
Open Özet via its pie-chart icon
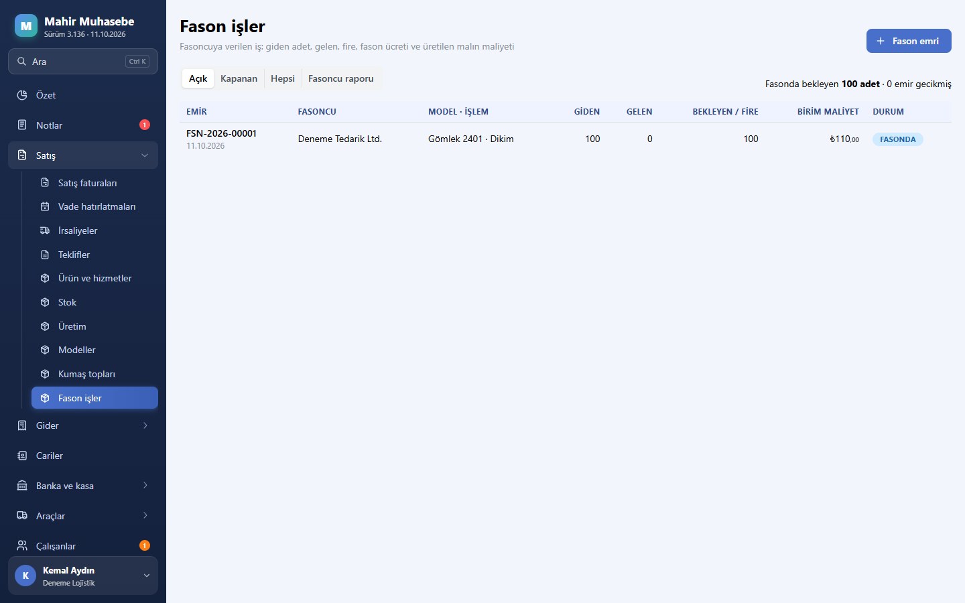coord(22,95)
